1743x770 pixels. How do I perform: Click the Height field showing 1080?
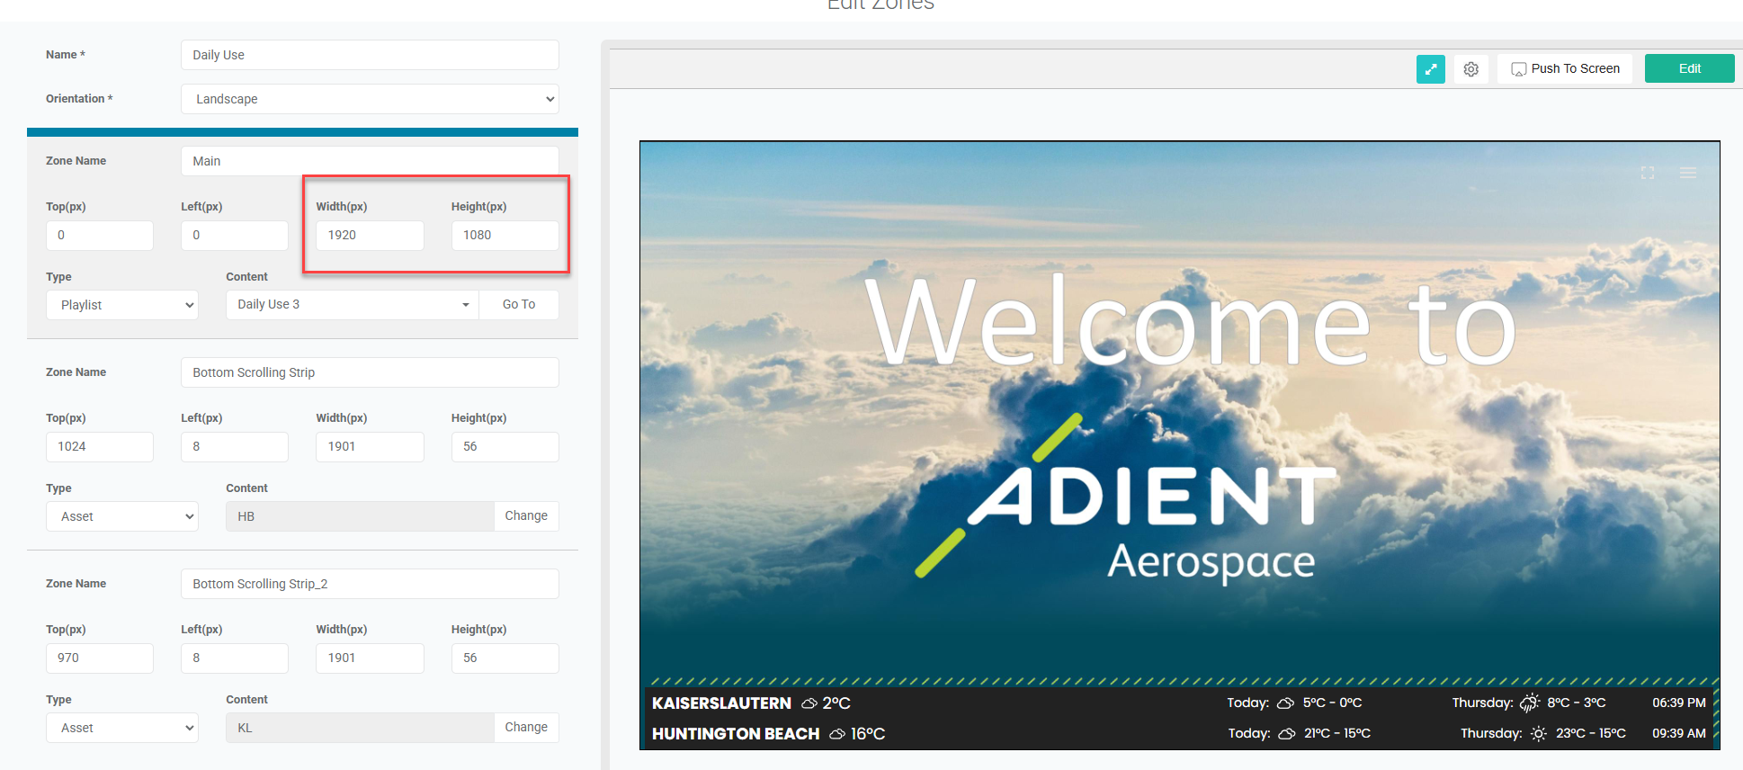[505, 235]
